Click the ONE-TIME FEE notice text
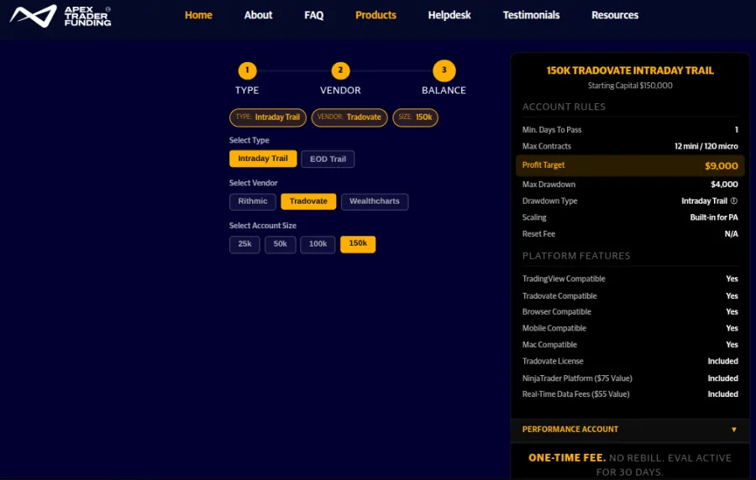 [630, 465]
